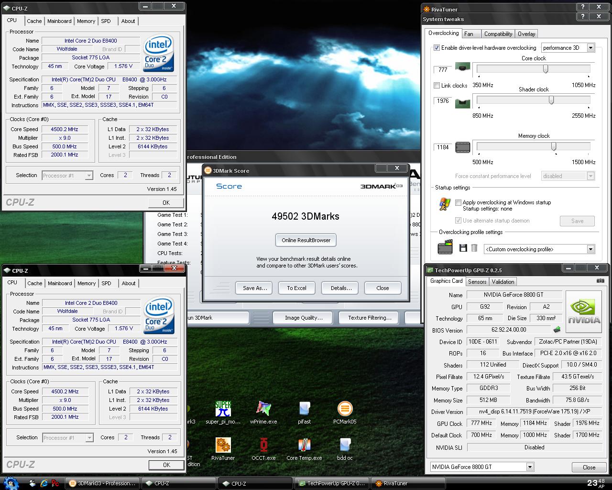This screenshot has height=490, width=612.
Task: Open Sensors tab in GPU-Z
Action: click(x=477, y=282)
